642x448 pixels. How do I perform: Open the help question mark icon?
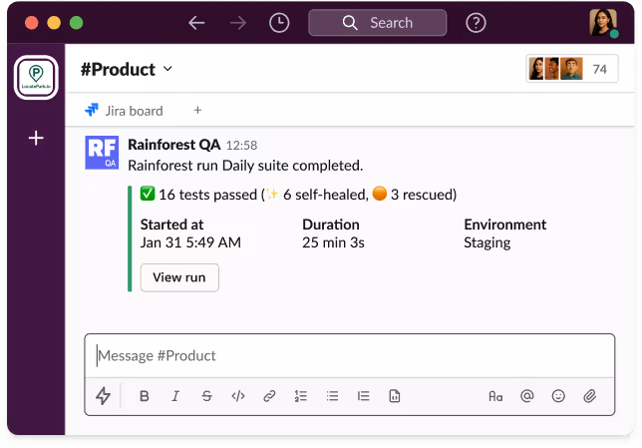(476, 23)
